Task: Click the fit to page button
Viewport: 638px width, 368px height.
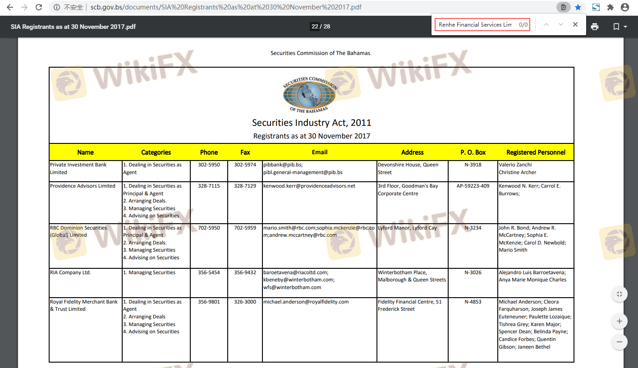Action: pos(620,294)
